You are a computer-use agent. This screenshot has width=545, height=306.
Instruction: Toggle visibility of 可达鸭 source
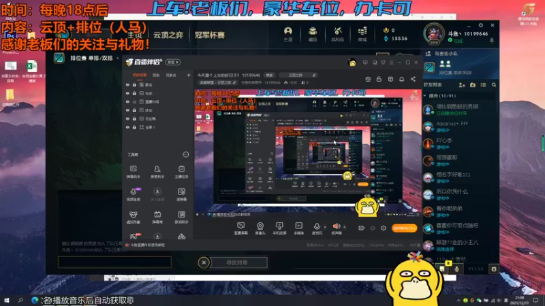point(127,118)
